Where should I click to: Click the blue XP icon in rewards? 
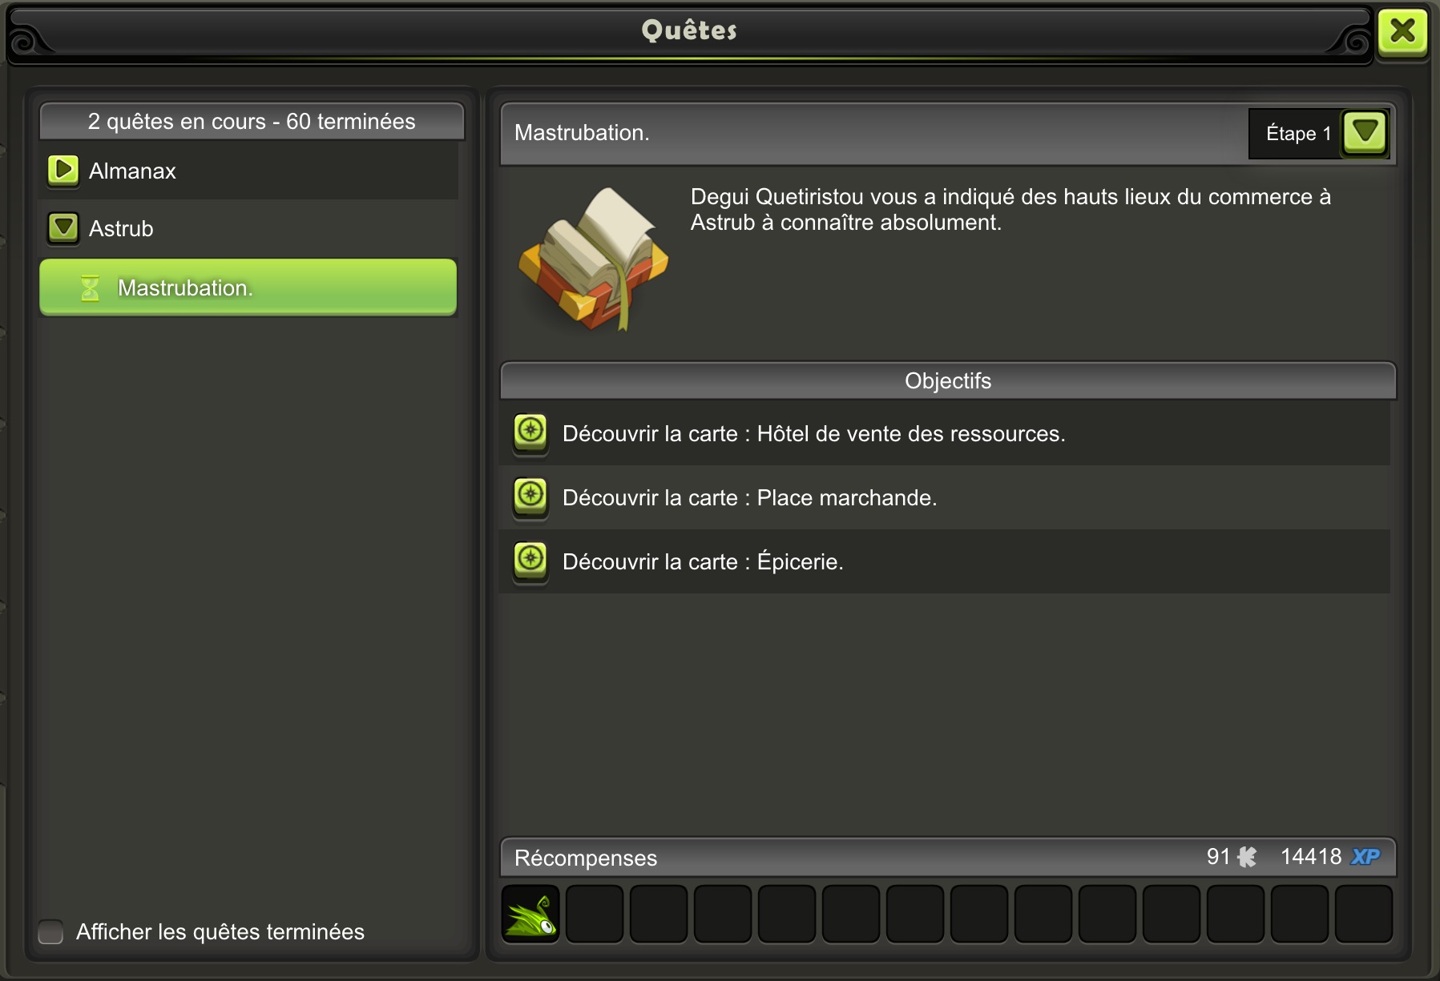(x=1365, y=857)
